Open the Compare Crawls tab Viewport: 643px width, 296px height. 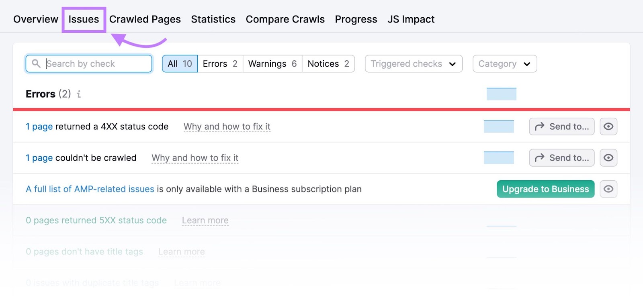[285, 19]
